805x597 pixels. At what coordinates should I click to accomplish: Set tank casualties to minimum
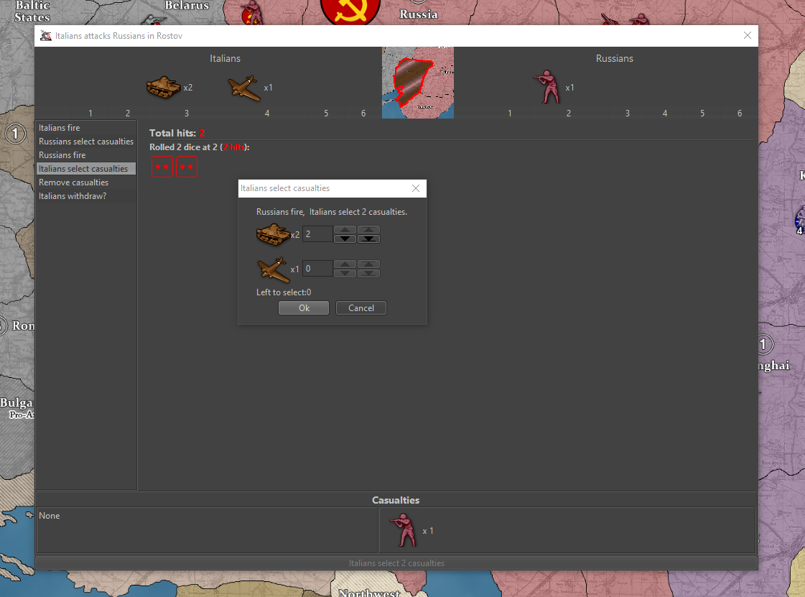tap(368, 239)
